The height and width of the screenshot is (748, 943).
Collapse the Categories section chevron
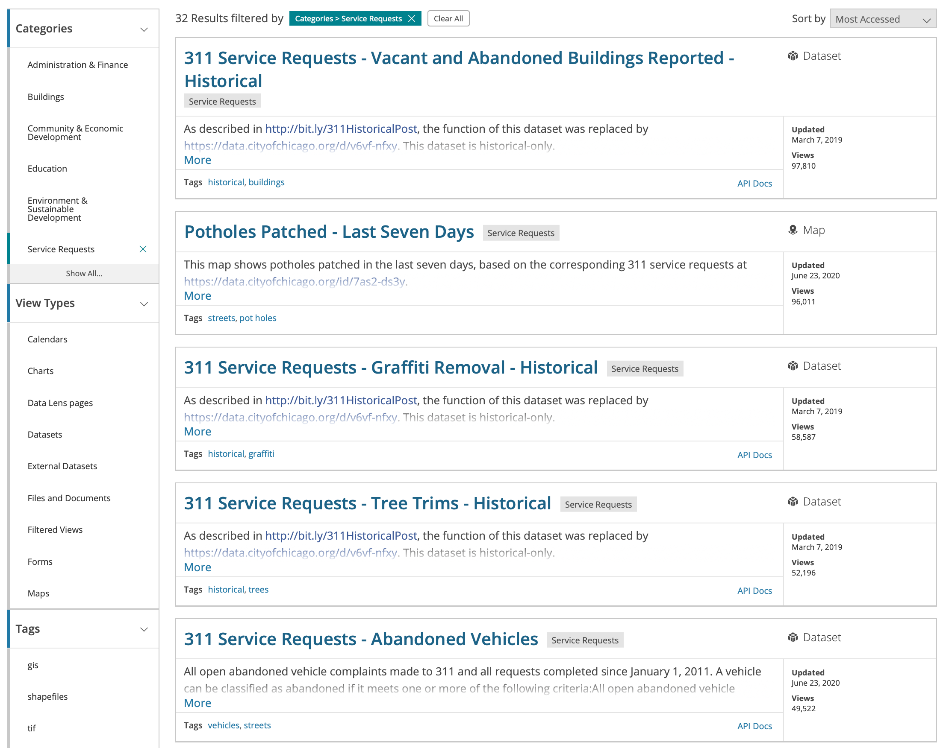tap(144, 29)
